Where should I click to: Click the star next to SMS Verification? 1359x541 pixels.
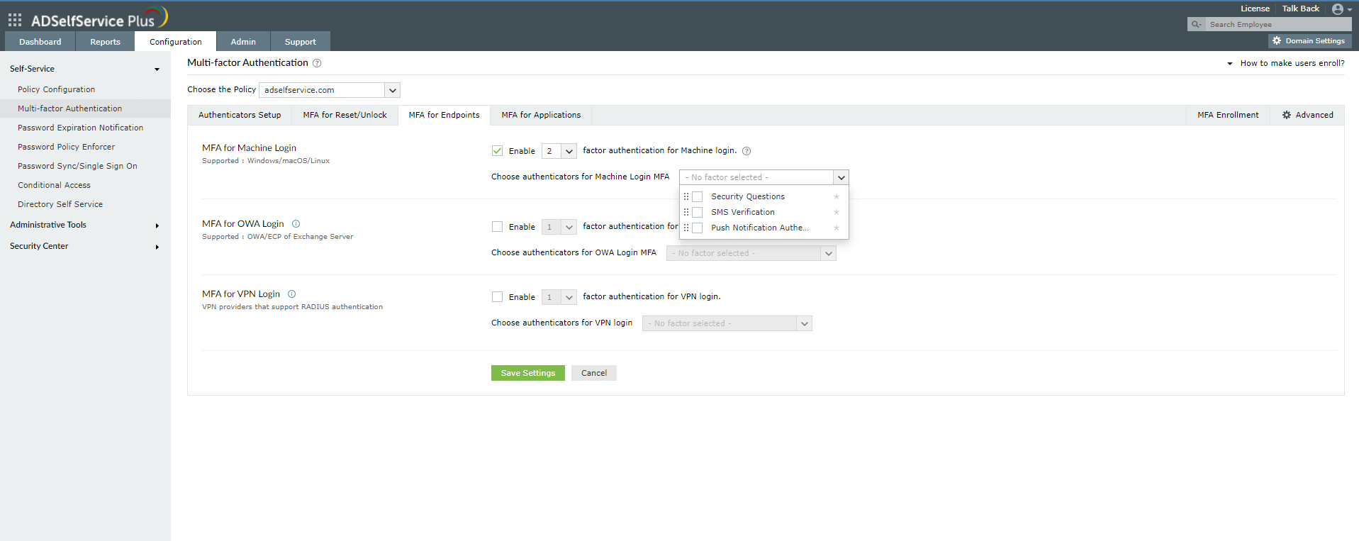[x=837, y=212]
